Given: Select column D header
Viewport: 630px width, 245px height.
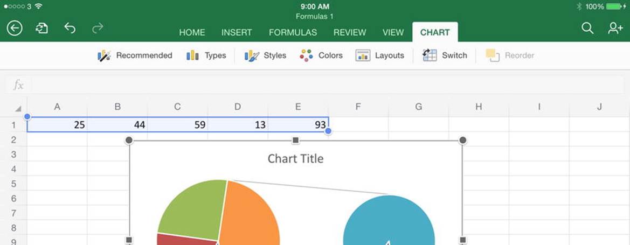Looking at the screenshot, I should [x=238, y=107].
